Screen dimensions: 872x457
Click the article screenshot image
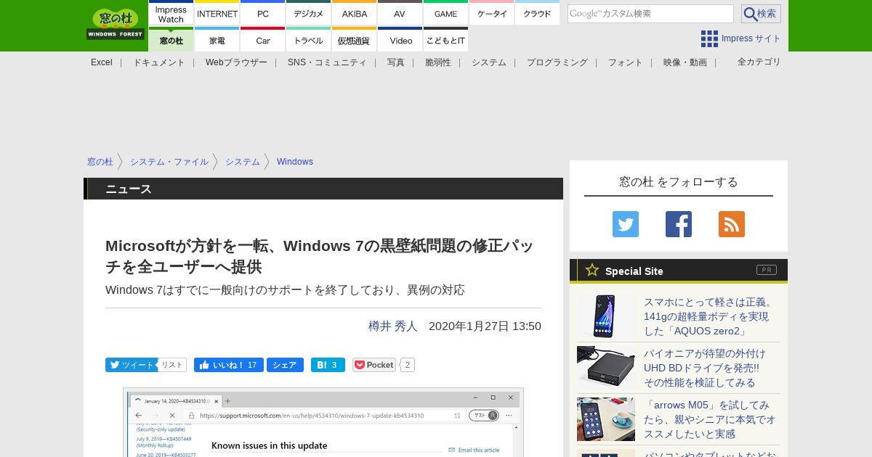pos(323,422)
